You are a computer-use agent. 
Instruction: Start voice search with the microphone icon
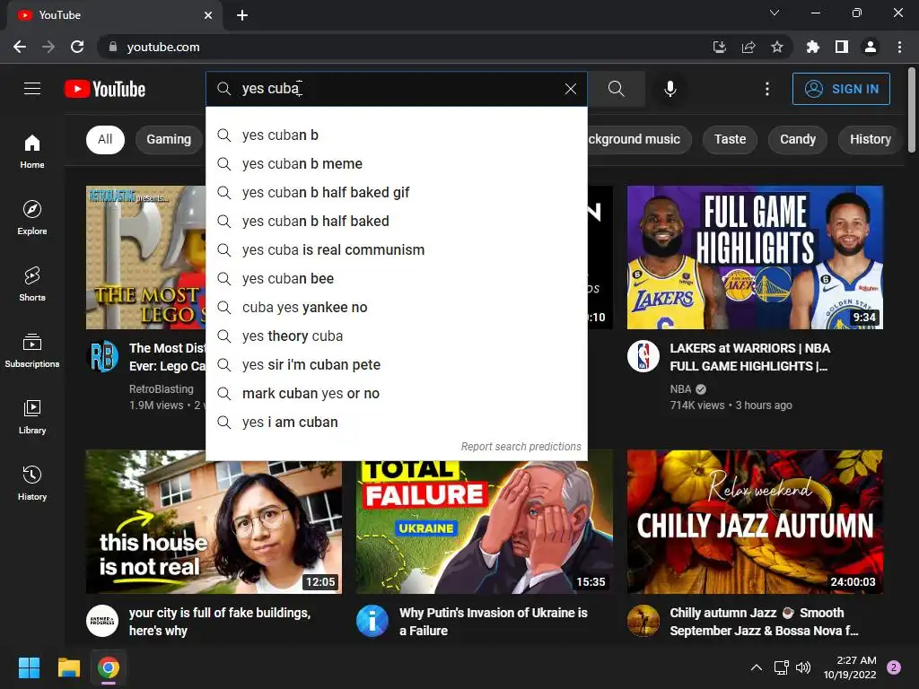coord(670,89)
